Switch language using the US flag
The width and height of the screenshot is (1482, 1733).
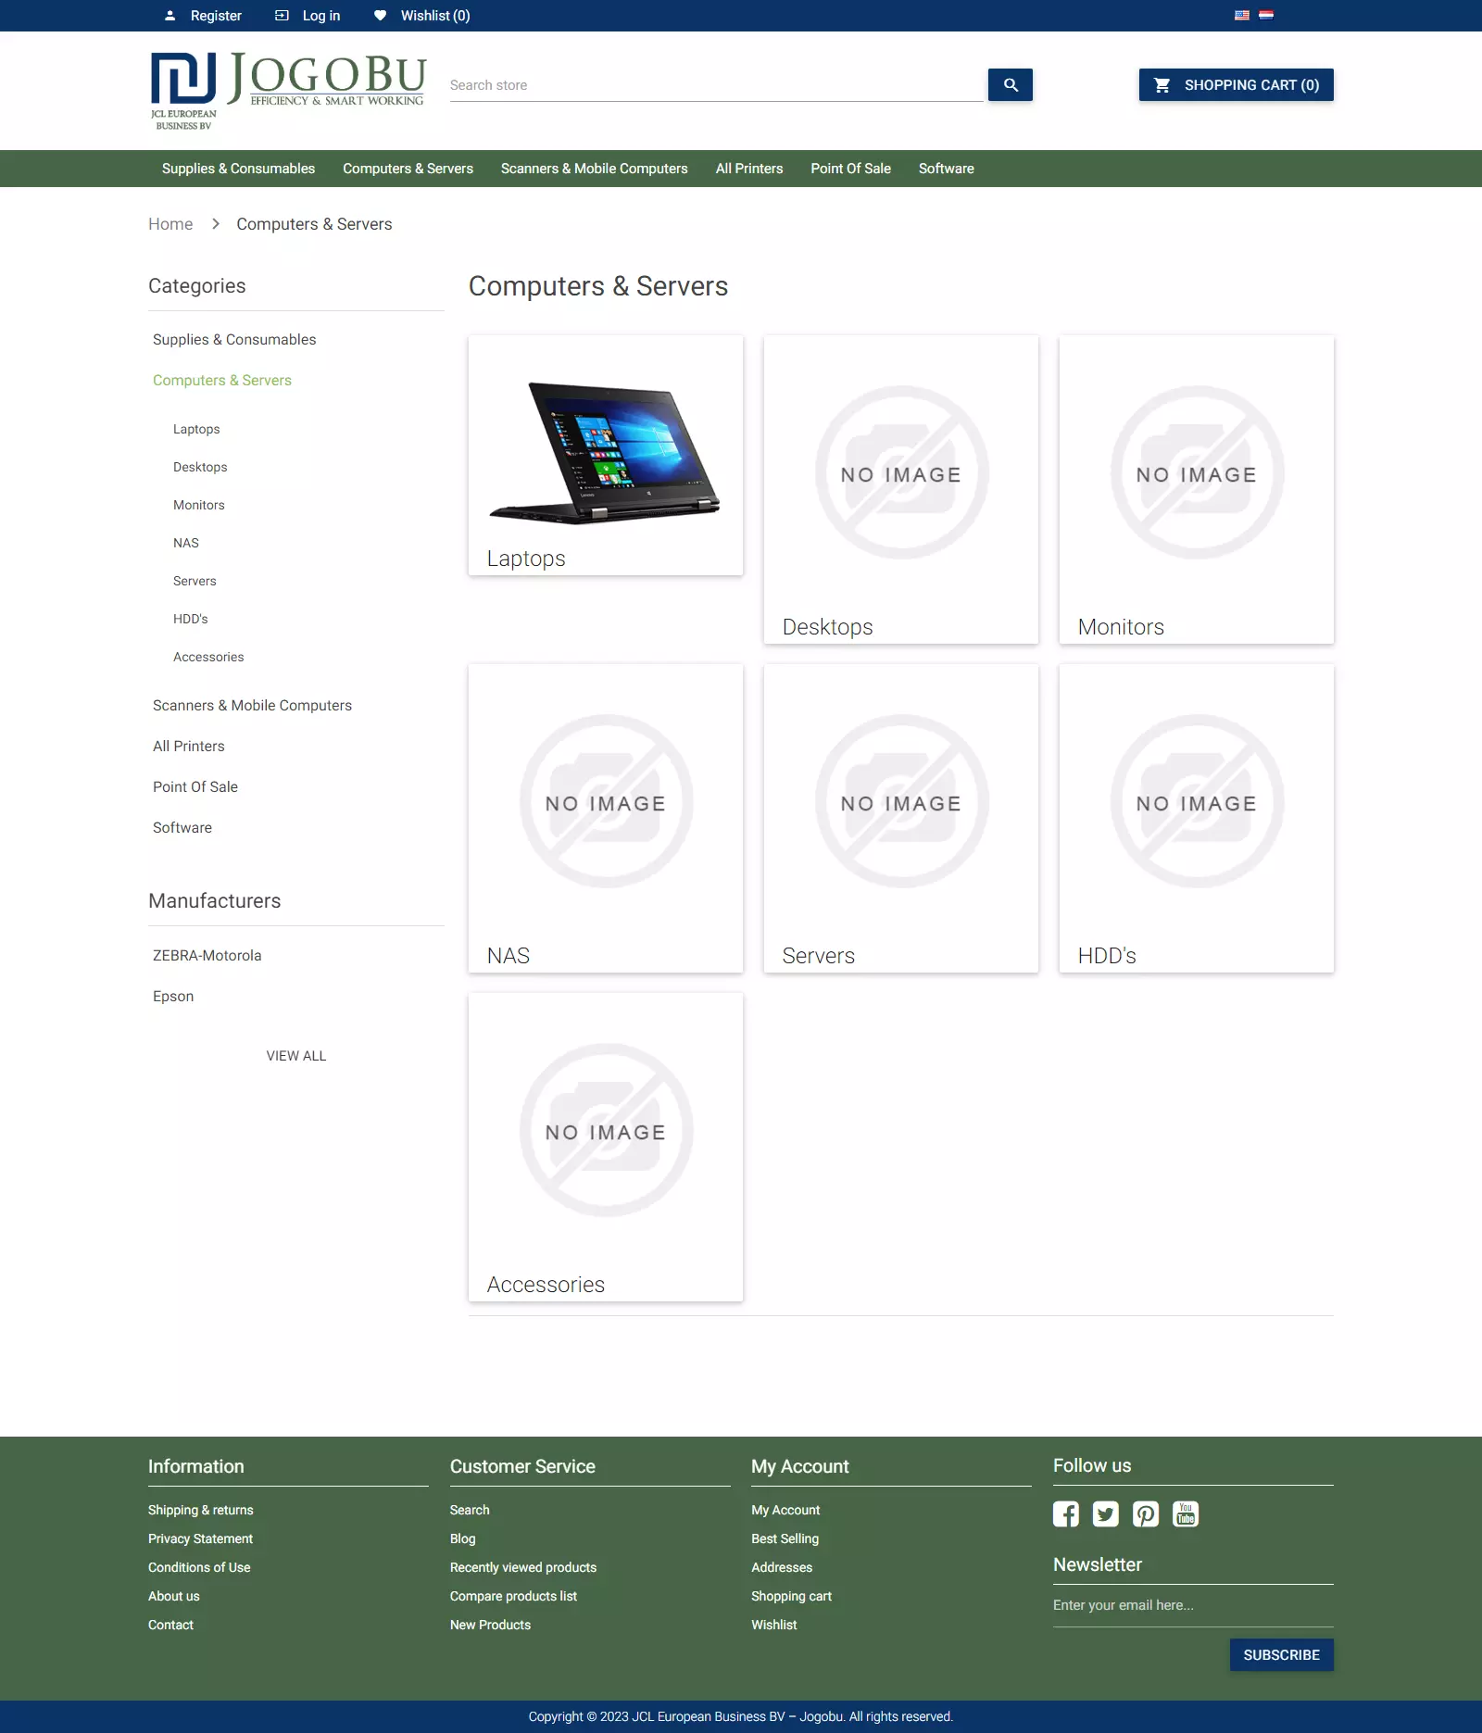click(x=1242, y=15)
